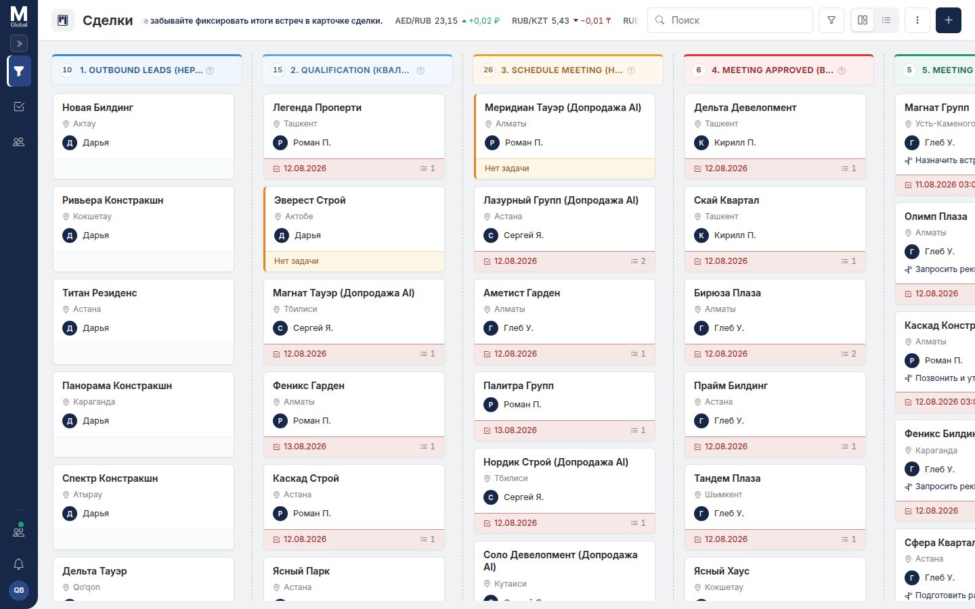Click calendar task icon on Каскад Строй card

pos(277,539)
